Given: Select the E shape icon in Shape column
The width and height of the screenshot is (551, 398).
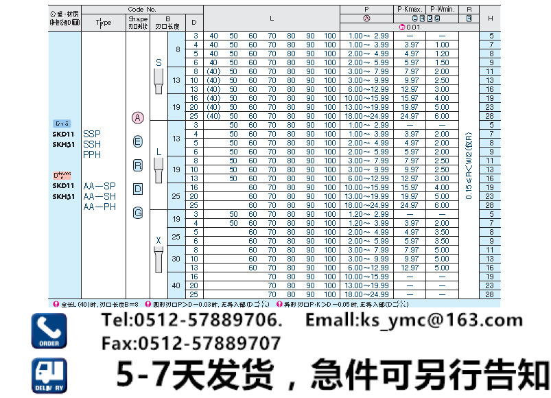Looking at the screenshot, I should [138, 141].
